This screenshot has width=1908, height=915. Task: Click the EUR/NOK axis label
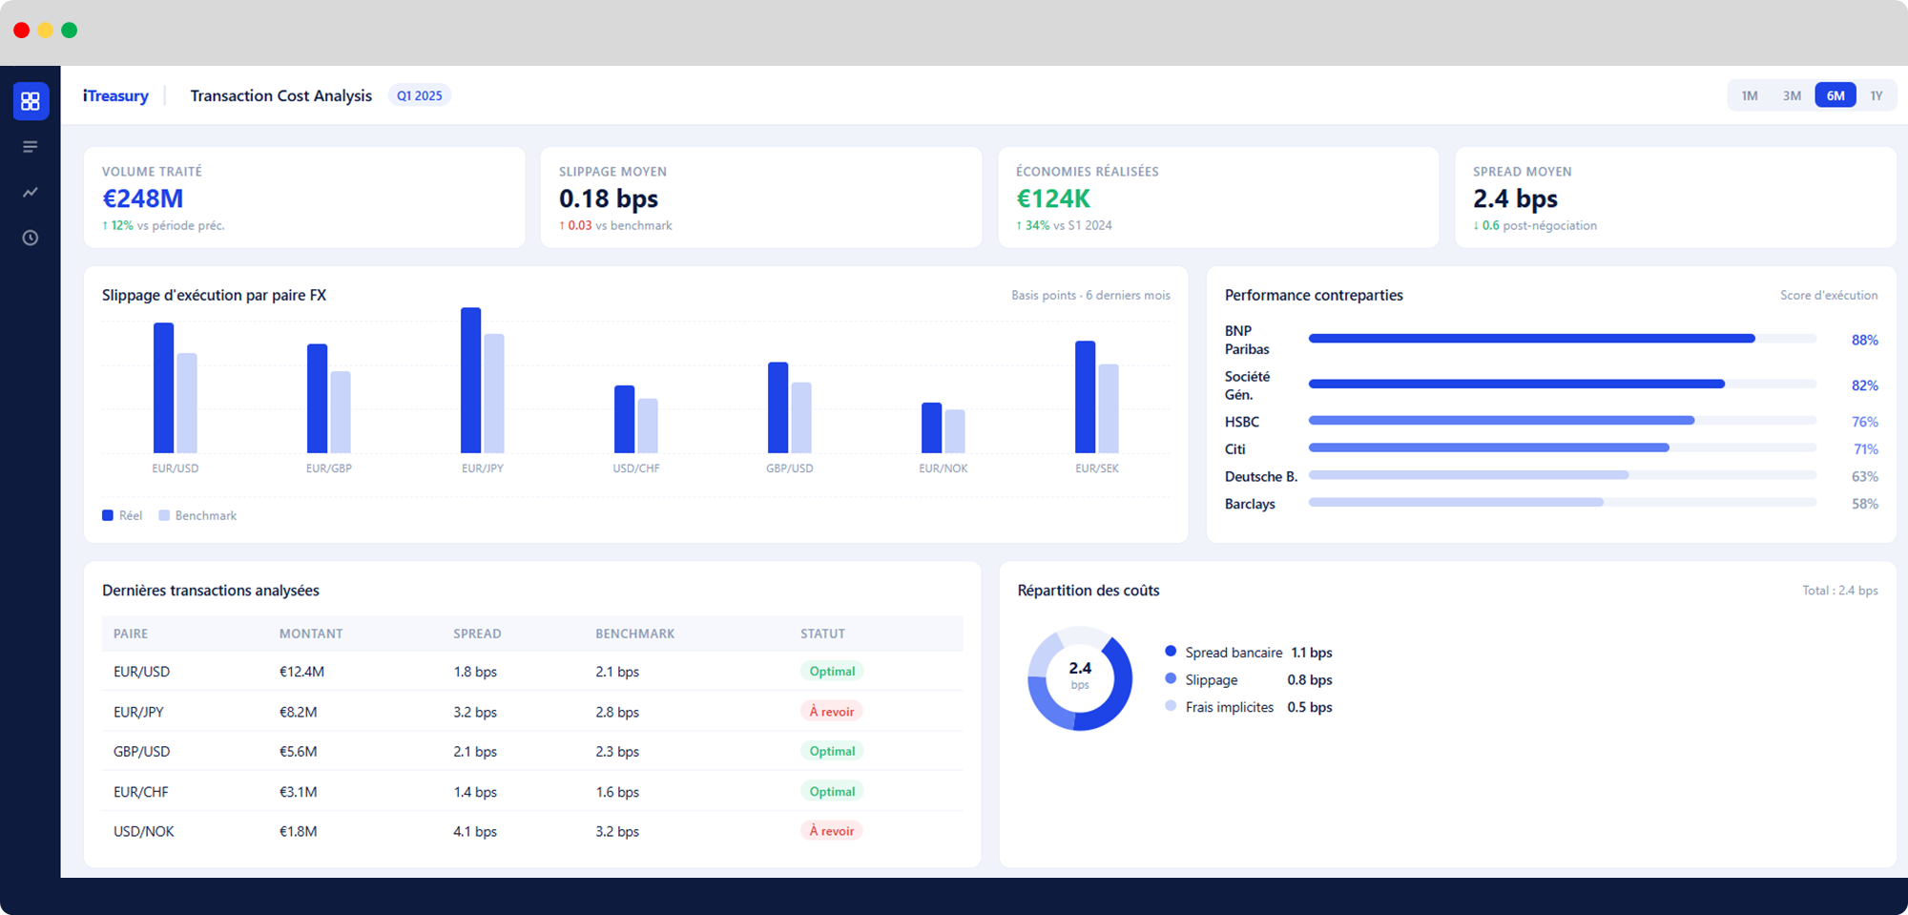944,468
